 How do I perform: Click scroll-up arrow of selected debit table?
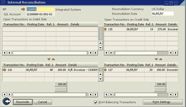[x=100, y=74]
